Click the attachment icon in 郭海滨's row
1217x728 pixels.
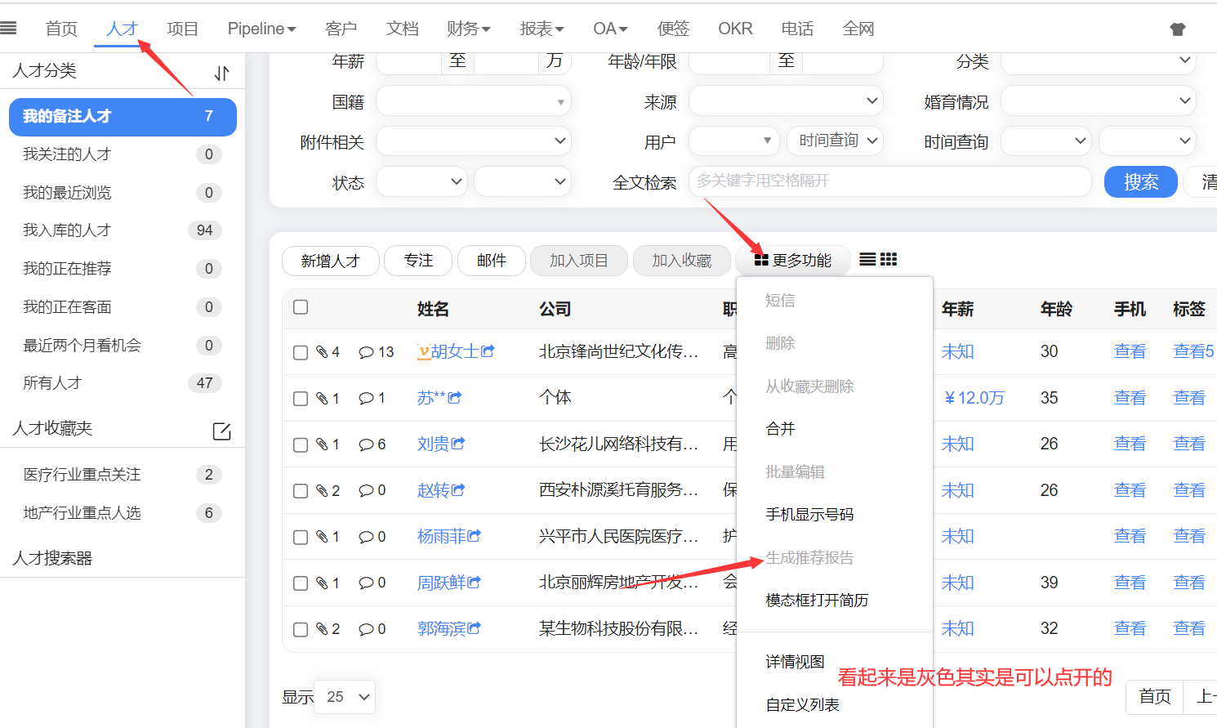(322, 629)
